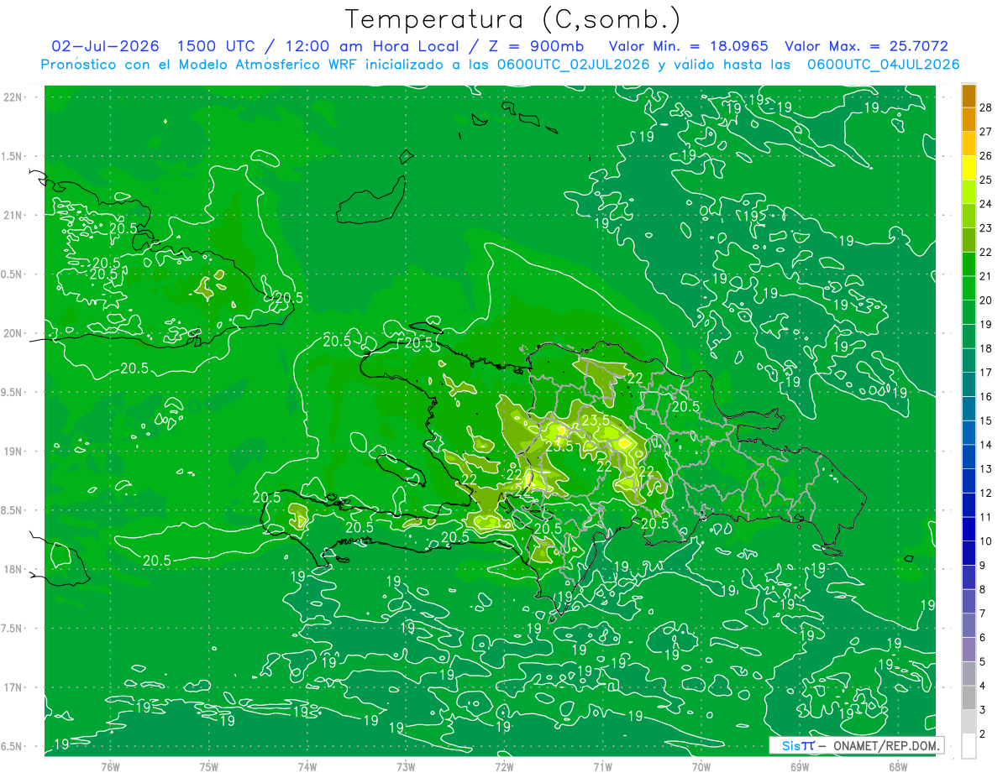Click the 73W longitude axis label
Screen dimensions: 1008x778
coord(406,766)
